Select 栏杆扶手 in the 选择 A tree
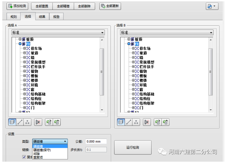 click(x=38, y=67)
